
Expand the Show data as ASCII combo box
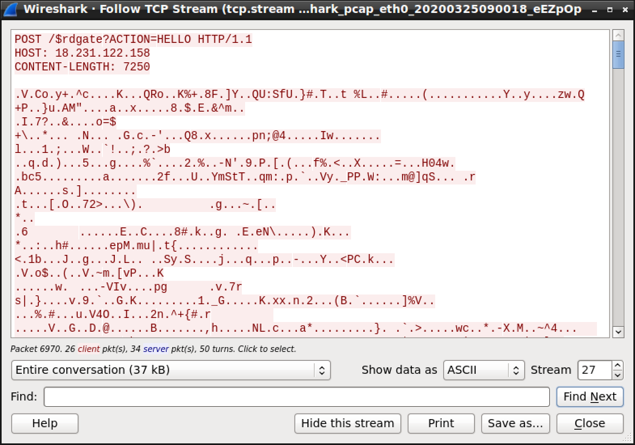point(484,370)
